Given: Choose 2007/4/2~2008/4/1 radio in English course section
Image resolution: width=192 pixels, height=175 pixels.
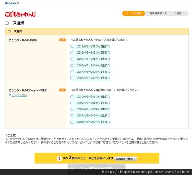Looking at the screenshot, I should pos(72,116).
